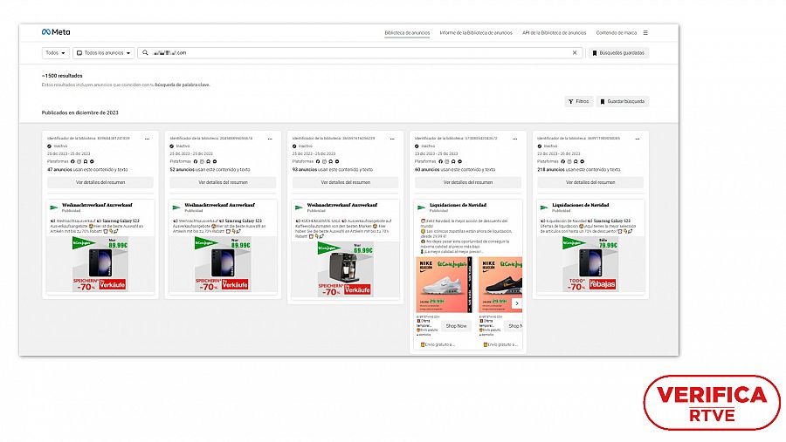Click Facebook platform icon on 47 anuncios card

pos(72,161)
